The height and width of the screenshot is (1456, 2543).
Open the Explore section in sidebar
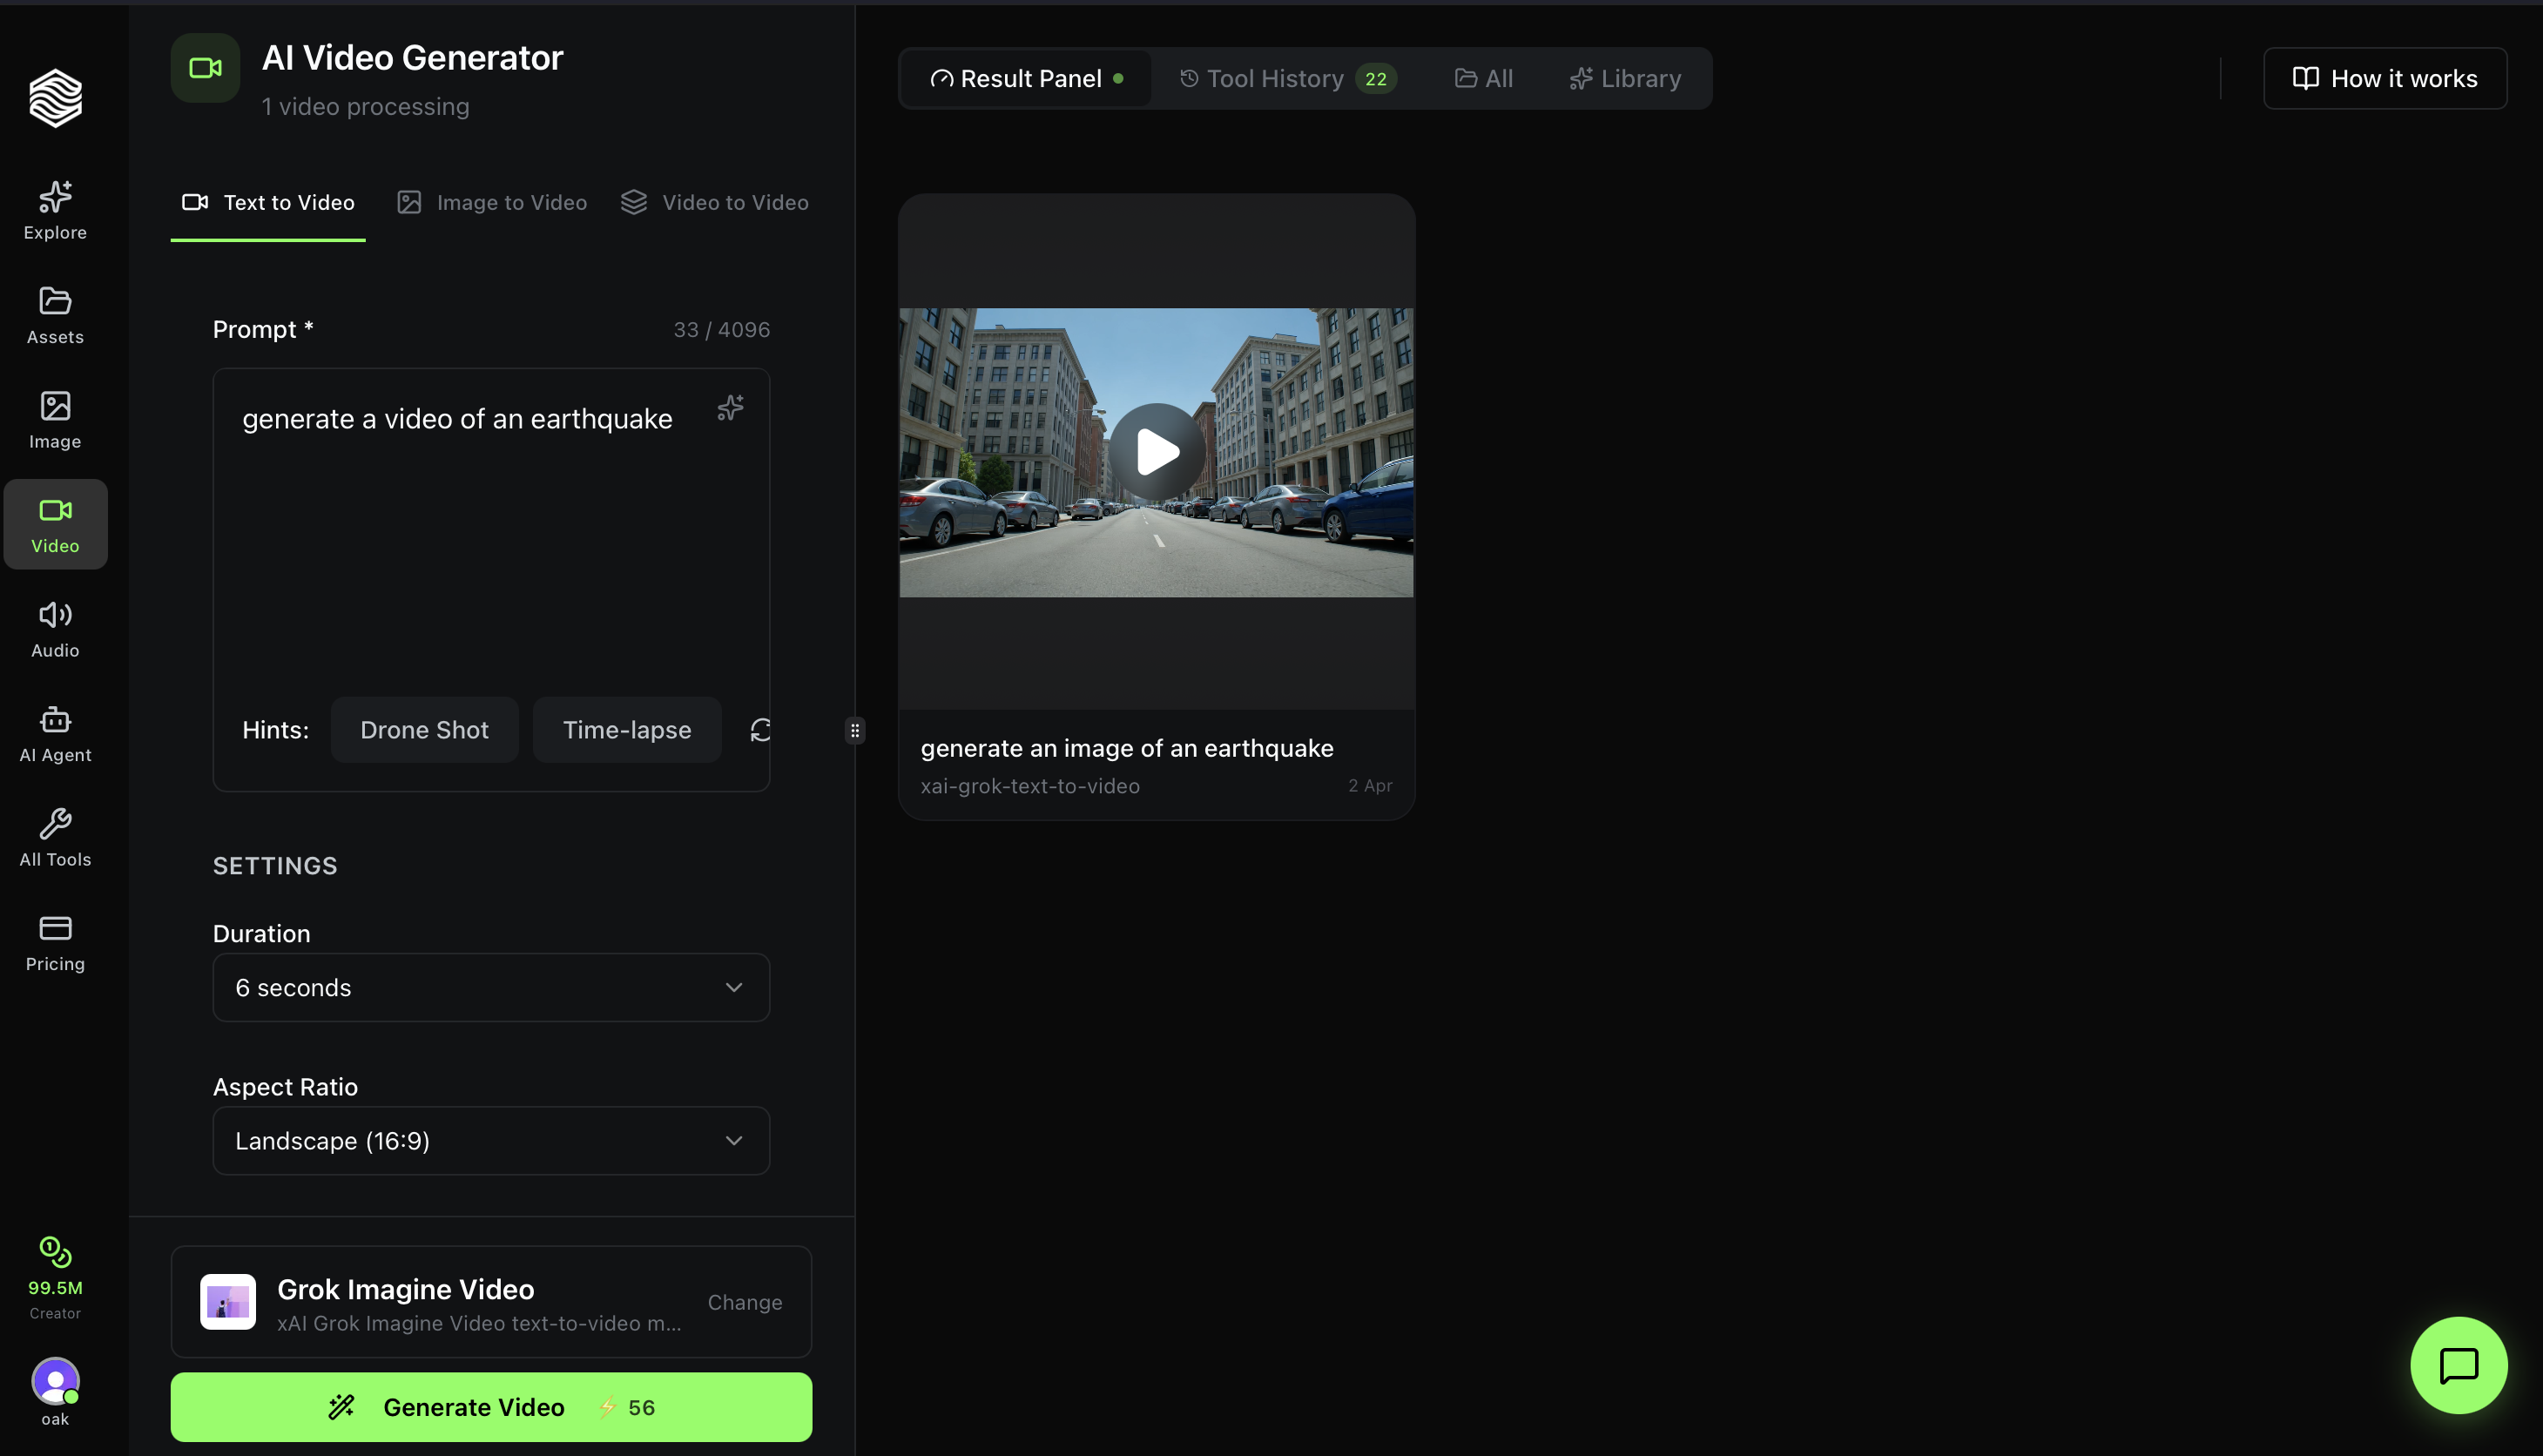point(55,210)
